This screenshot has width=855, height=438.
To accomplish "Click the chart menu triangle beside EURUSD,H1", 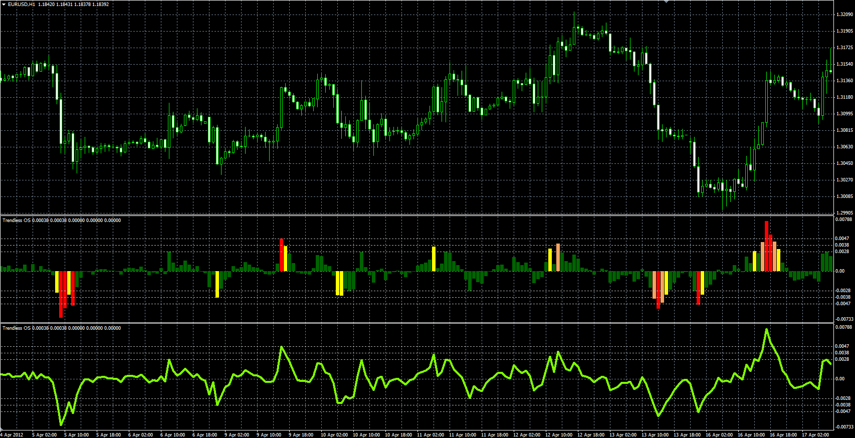I will 4,4.
